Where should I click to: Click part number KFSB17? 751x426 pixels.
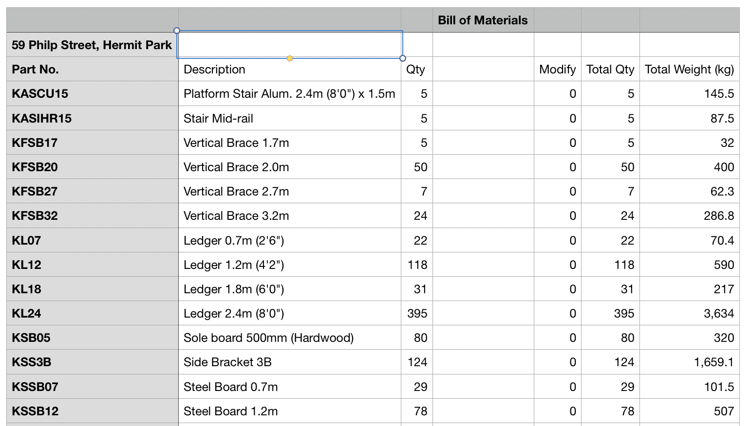click(x=93, y=142)
